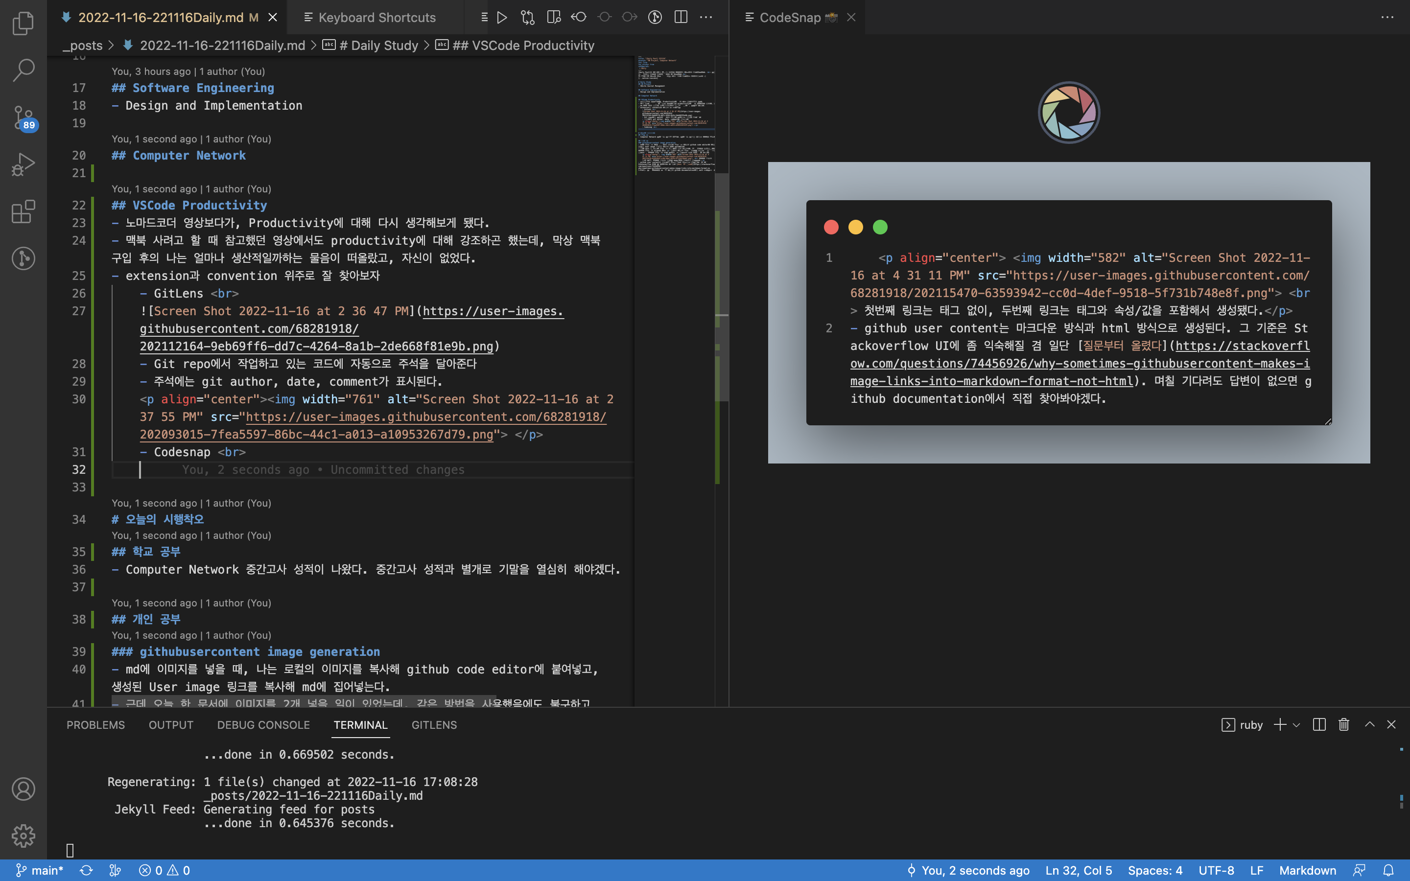Open the stackoverflow link in CodeSnap preview

[x=1079, y=364]
